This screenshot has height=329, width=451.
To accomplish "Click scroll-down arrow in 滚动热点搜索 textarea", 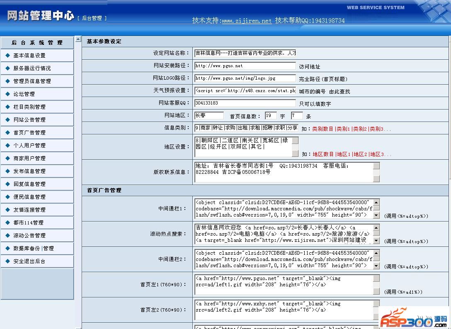I will (376, 241).
